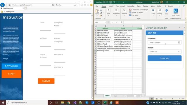Screen dimensions: 187x105
Task: Open the Number format group
Action: pyautogui.click(x=124, y=12)
